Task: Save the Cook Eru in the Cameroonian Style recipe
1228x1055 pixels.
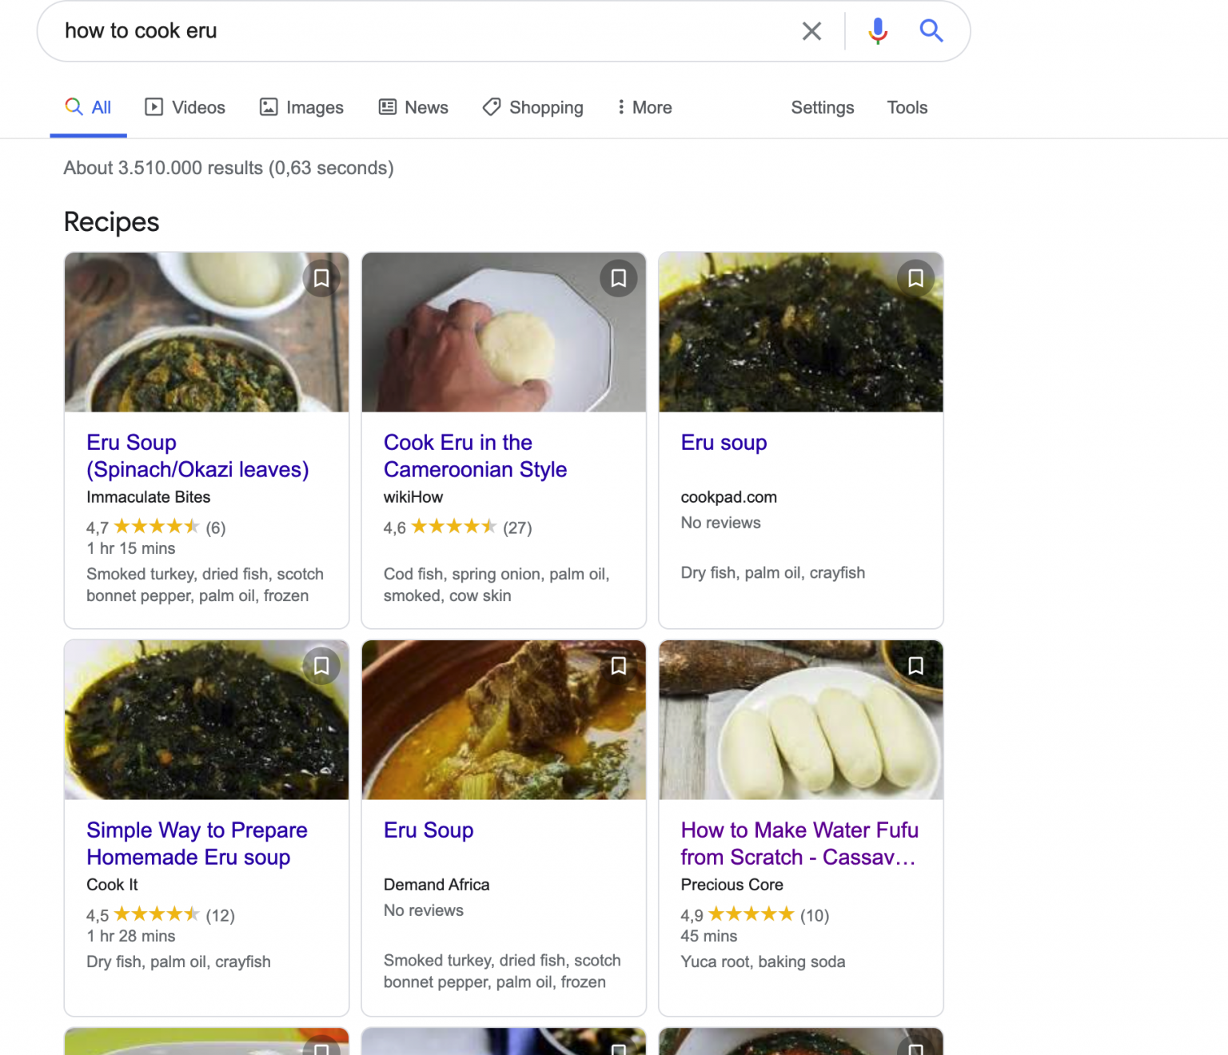Action: [619, 278]
